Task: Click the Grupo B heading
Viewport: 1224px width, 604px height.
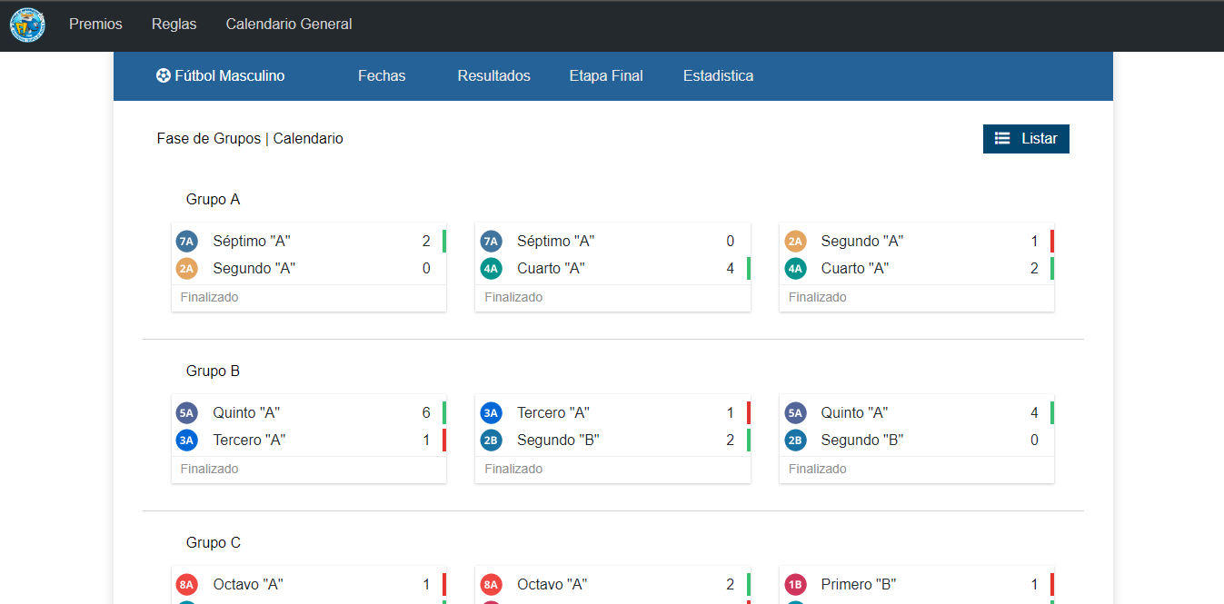Action: click(214, 371)
